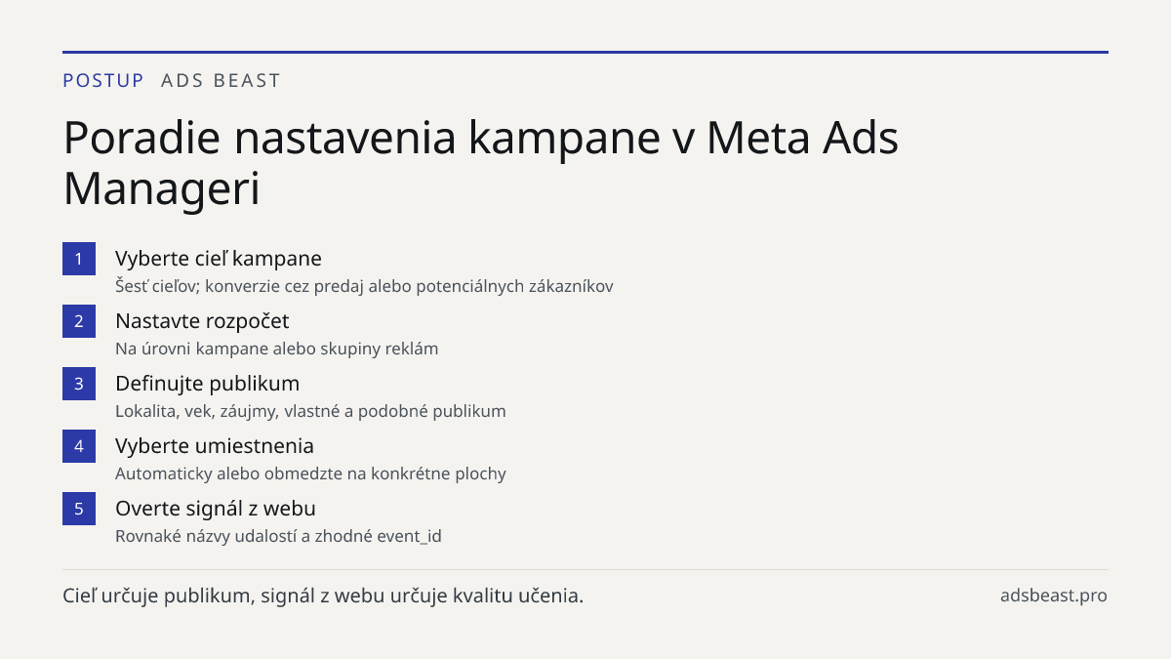Viewport: 1171px width, 659px height.
Task: Select the 'Definujte publikum' step title
Action: pos(207,384)
